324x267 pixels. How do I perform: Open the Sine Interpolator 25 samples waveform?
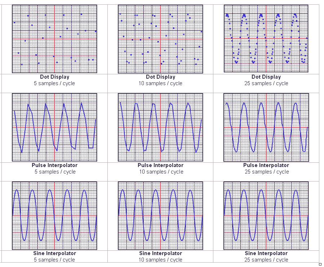coord(266,215)
